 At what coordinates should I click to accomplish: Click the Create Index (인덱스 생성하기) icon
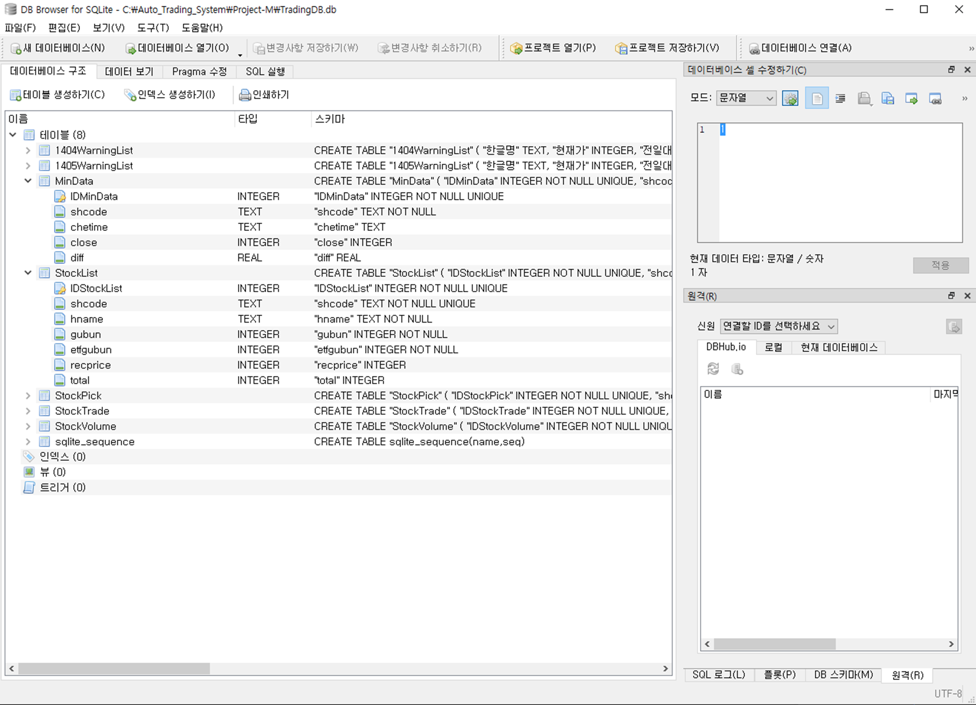click(x=130, y=95)
